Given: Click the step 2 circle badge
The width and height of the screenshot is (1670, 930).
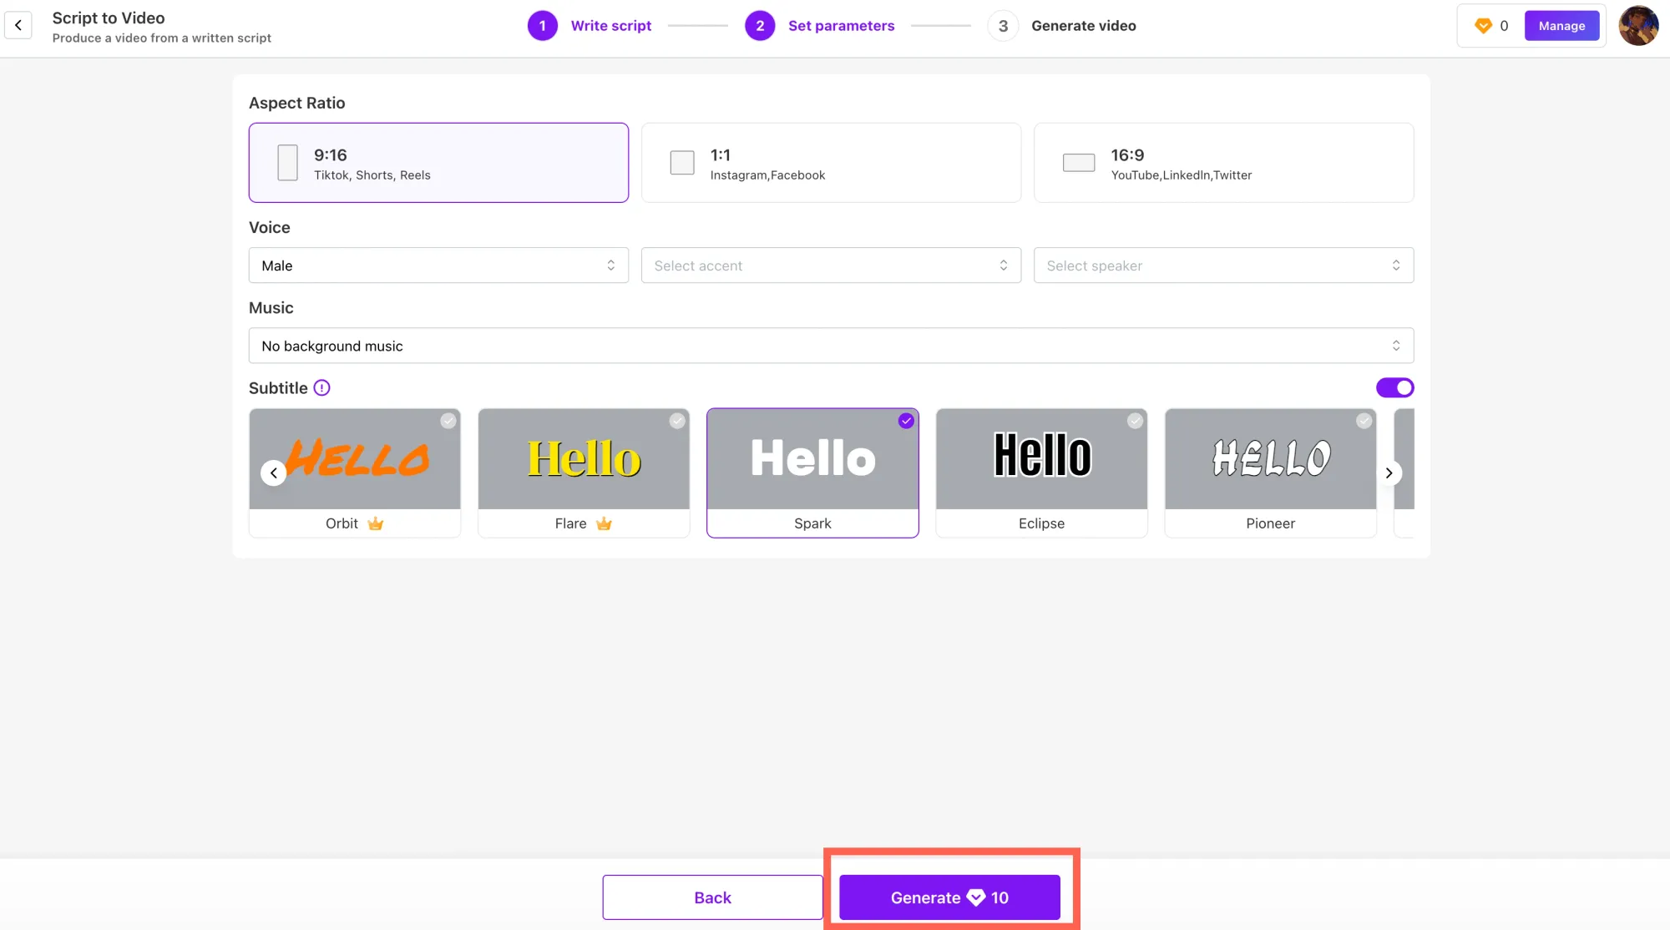Looking at the screenshot, I should click(760, 26).
